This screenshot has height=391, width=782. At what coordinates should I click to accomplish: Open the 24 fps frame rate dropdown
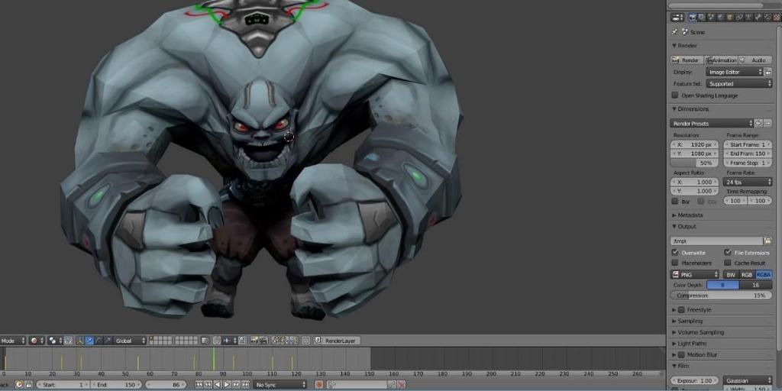(747, 182)
